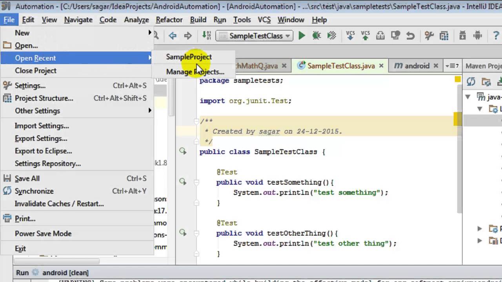The image size is (502, 282).
Task: Start debugging with the bug icon
Action: click(316, 36)
